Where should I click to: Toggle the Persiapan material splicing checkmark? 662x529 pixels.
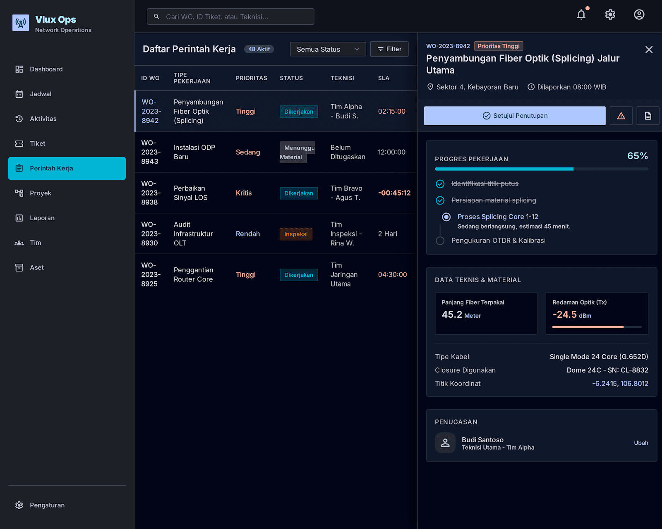click(x=440, y=200)
